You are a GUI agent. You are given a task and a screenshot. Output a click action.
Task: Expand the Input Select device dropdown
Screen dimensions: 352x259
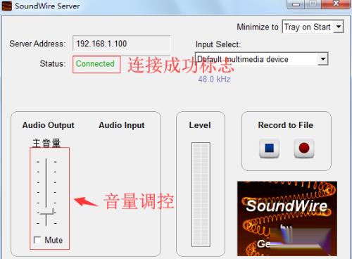tap(323, 59)
